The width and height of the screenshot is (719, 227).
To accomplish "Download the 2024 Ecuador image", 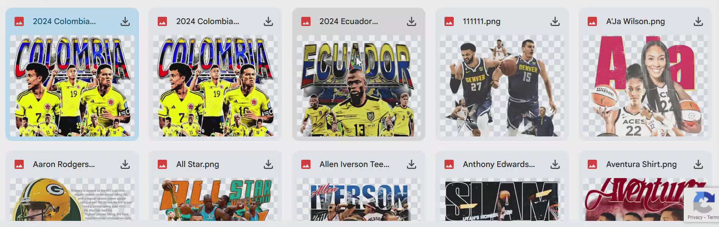I will [x=412, y=21].
